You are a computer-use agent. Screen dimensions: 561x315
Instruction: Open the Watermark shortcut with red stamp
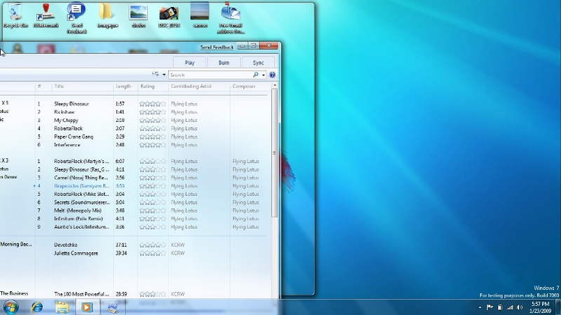click(x=46, y=15)
